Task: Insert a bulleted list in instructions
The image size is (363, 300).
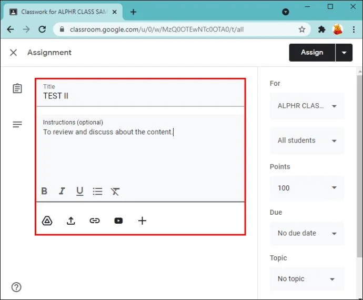Action: pyautogui.click(x=97, y=192)
